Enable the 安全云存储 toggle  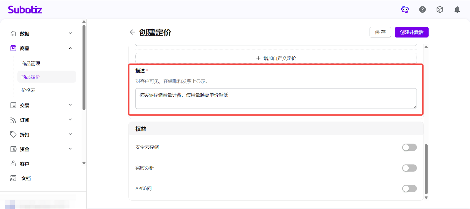[x=409, y=147]
